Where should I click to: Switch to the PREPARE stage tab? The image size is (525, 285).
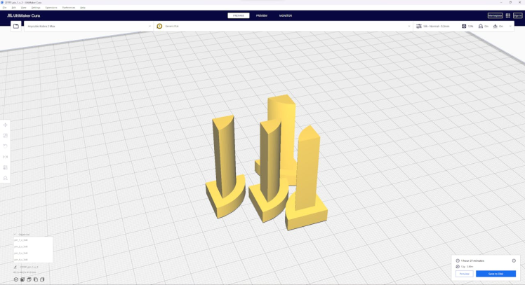coord(239,15)
